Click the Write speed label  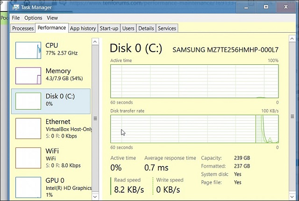click(170, 180)
